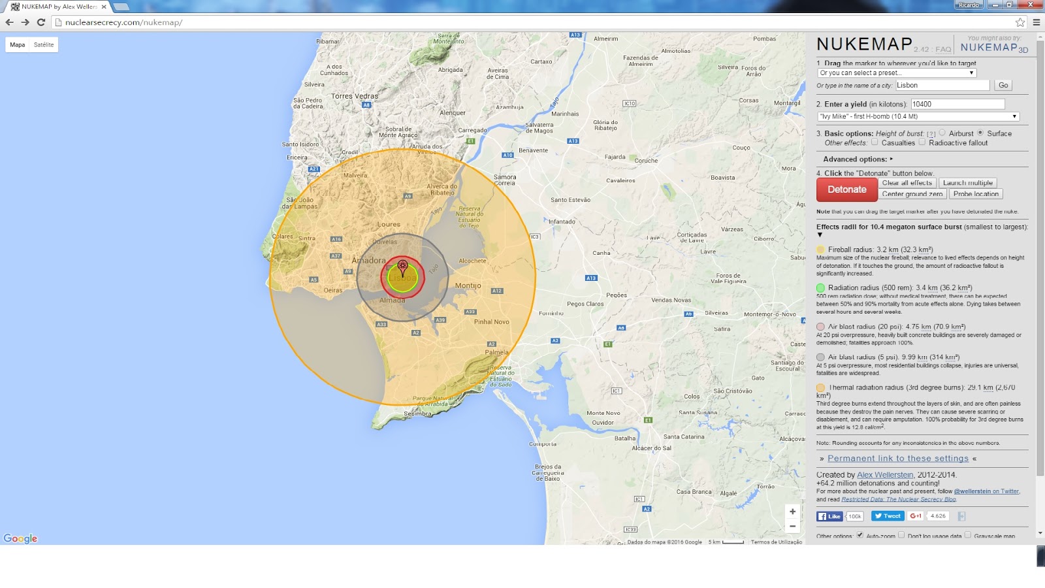This screenshot has height=588, width=1045.
Task: Open the Ivy Mike yield preset dropdown
Action: click(x=918, y=116)
